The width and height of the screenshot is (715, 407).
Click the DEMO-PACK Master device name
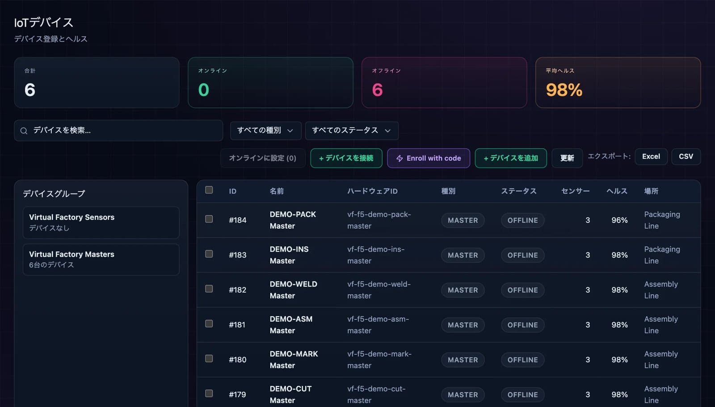[x=293, y=220]
